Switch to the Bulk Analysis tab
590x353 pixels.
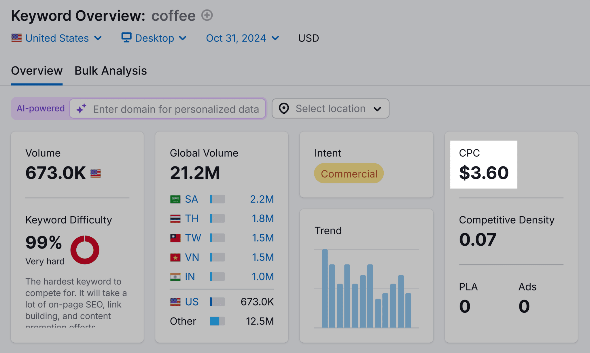[111, 71]
